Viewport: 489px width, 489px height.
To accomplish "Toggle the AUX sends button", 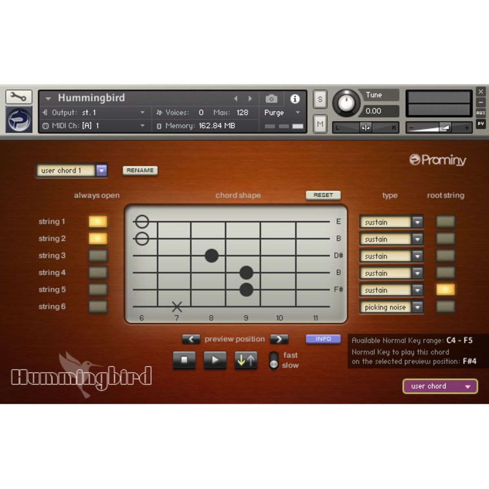I will click(481, 113).
